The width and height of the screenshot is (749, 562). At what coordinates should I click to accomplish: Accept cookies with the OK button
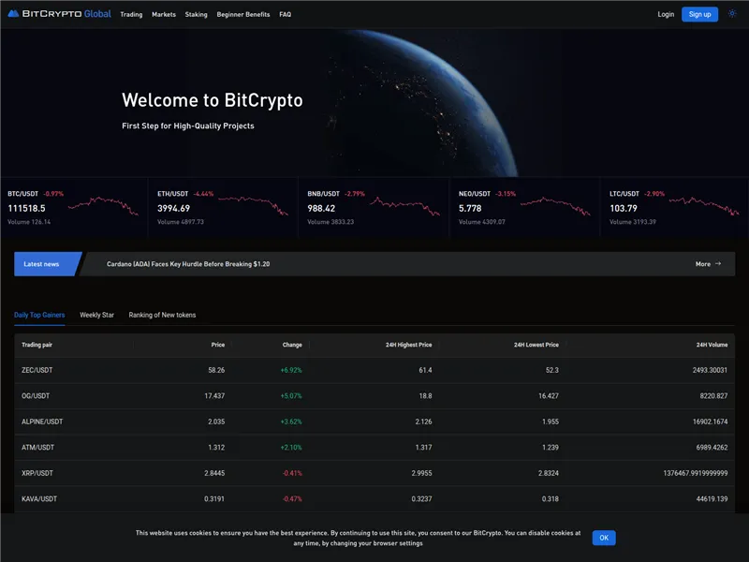(x=603, y=537)
